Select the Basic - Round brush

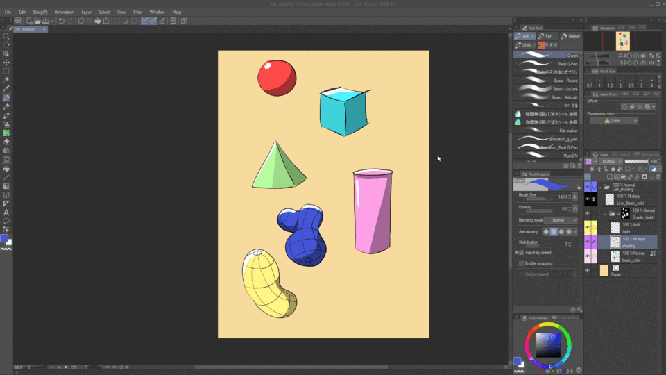pyautogui.click(x=546, y=81)
